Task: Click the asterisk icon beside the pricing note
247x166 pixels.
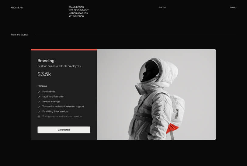Action: coord(39,116)
